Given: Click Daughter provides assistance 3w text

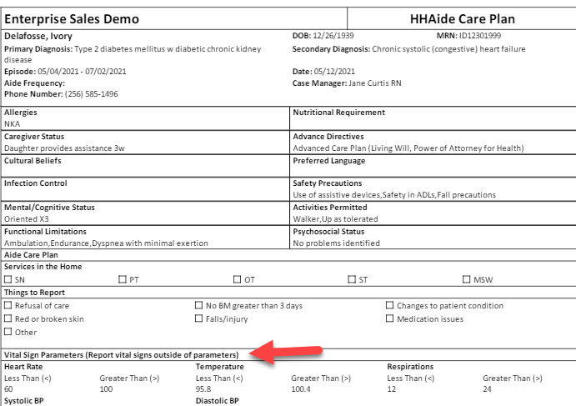Looking at the screenshot, I should [64, 148].
